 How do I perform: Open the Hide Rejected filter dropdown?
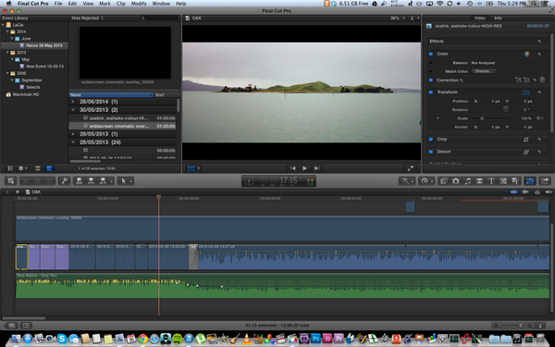[87, 19]
